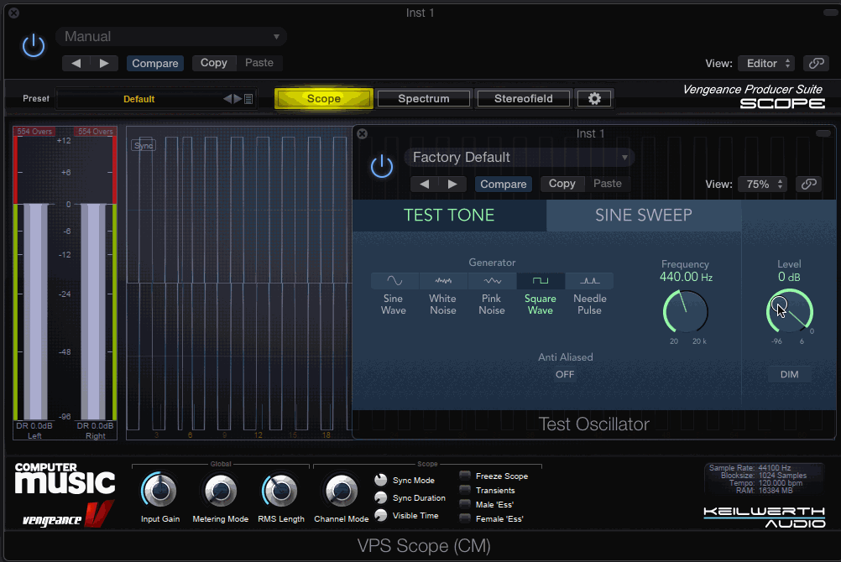Screen dimensions: 841x562
Task: Click the 'Sample Rate: 44100 Hz' info text
Action: pos(750,467)
